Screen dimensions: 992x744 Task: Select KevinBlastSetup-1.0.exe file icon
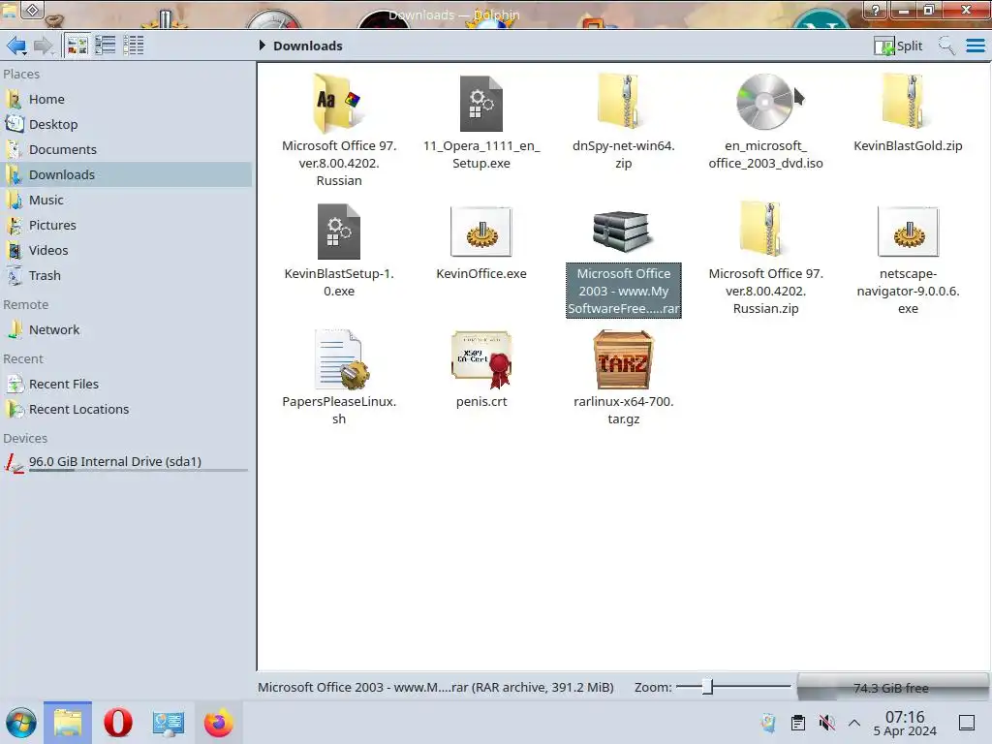click(x=339, y=232)
